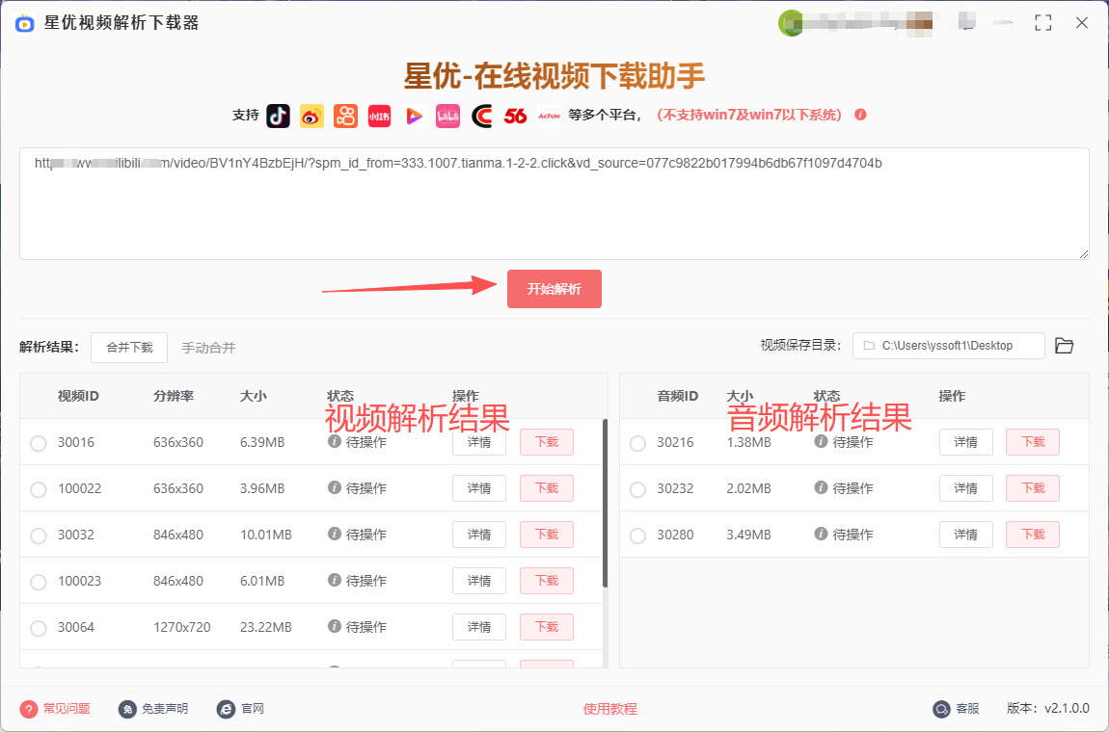
Task: Click the 免责声明 disclaimer icon
Action: coord(127,709)
